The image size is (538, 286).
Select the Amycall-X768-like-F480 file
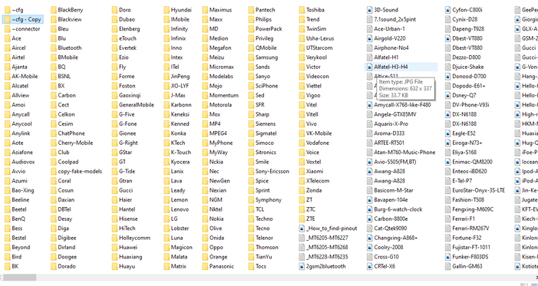[x=398, y=105]
